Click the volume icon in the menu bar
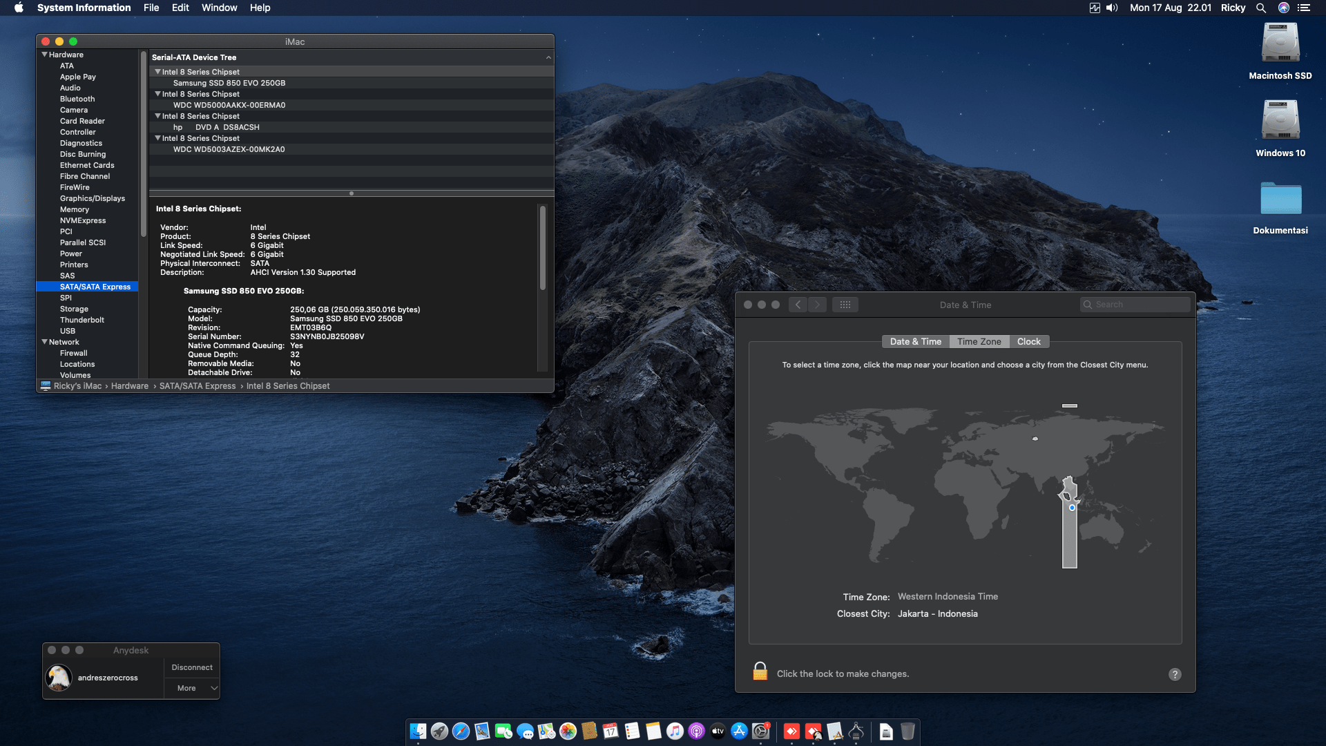 1112,8
